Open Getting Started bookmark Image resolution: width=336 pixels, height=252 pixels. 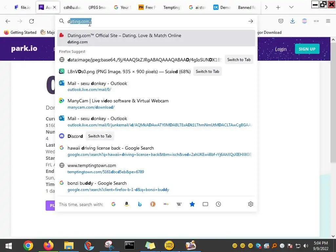pos(21,32)
